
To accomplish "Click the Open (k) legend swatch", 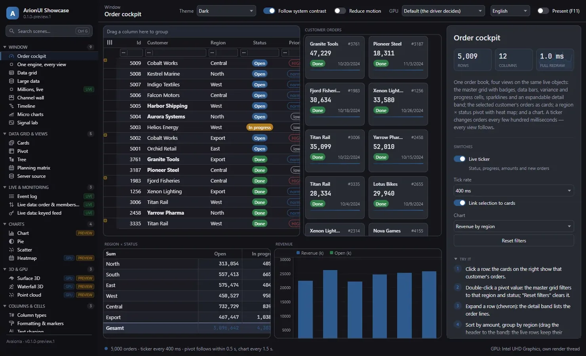I will point(331,253).
